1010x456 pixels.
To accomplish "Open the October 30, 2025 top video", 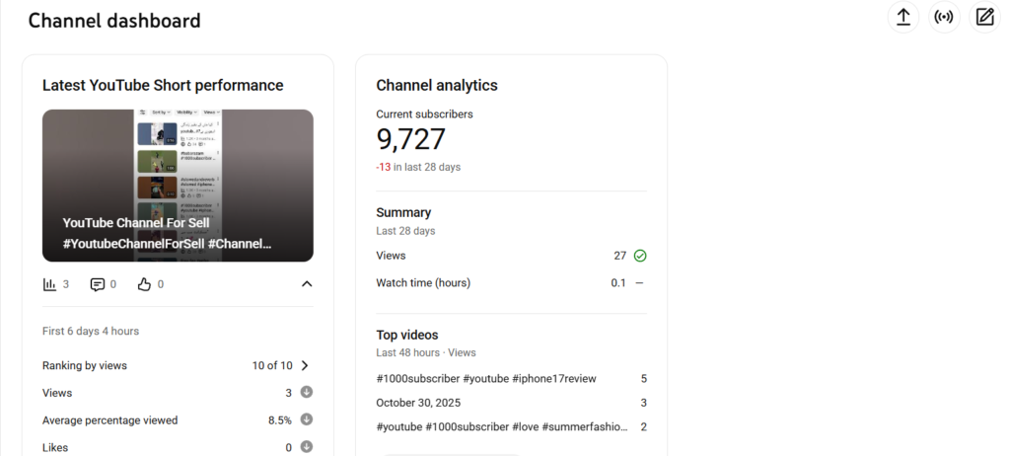I will pyautogui.click(x=418, y=403).
